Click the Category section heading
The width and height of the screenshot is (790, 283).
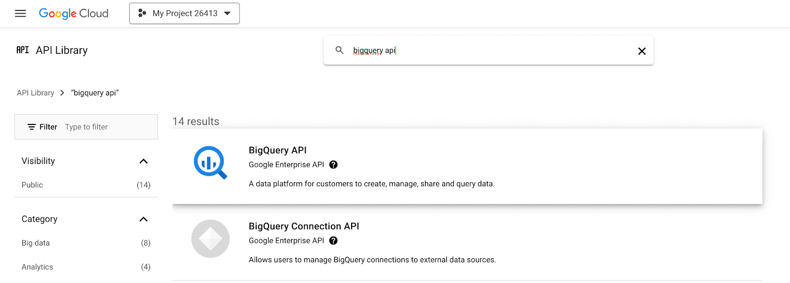coord(39,219)
